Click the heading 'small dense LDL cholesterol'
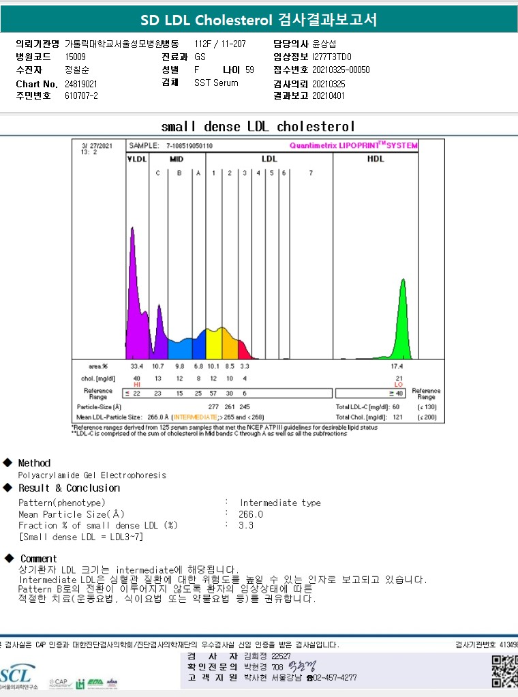This screenshot has height=697, width=518. (258, 127)
